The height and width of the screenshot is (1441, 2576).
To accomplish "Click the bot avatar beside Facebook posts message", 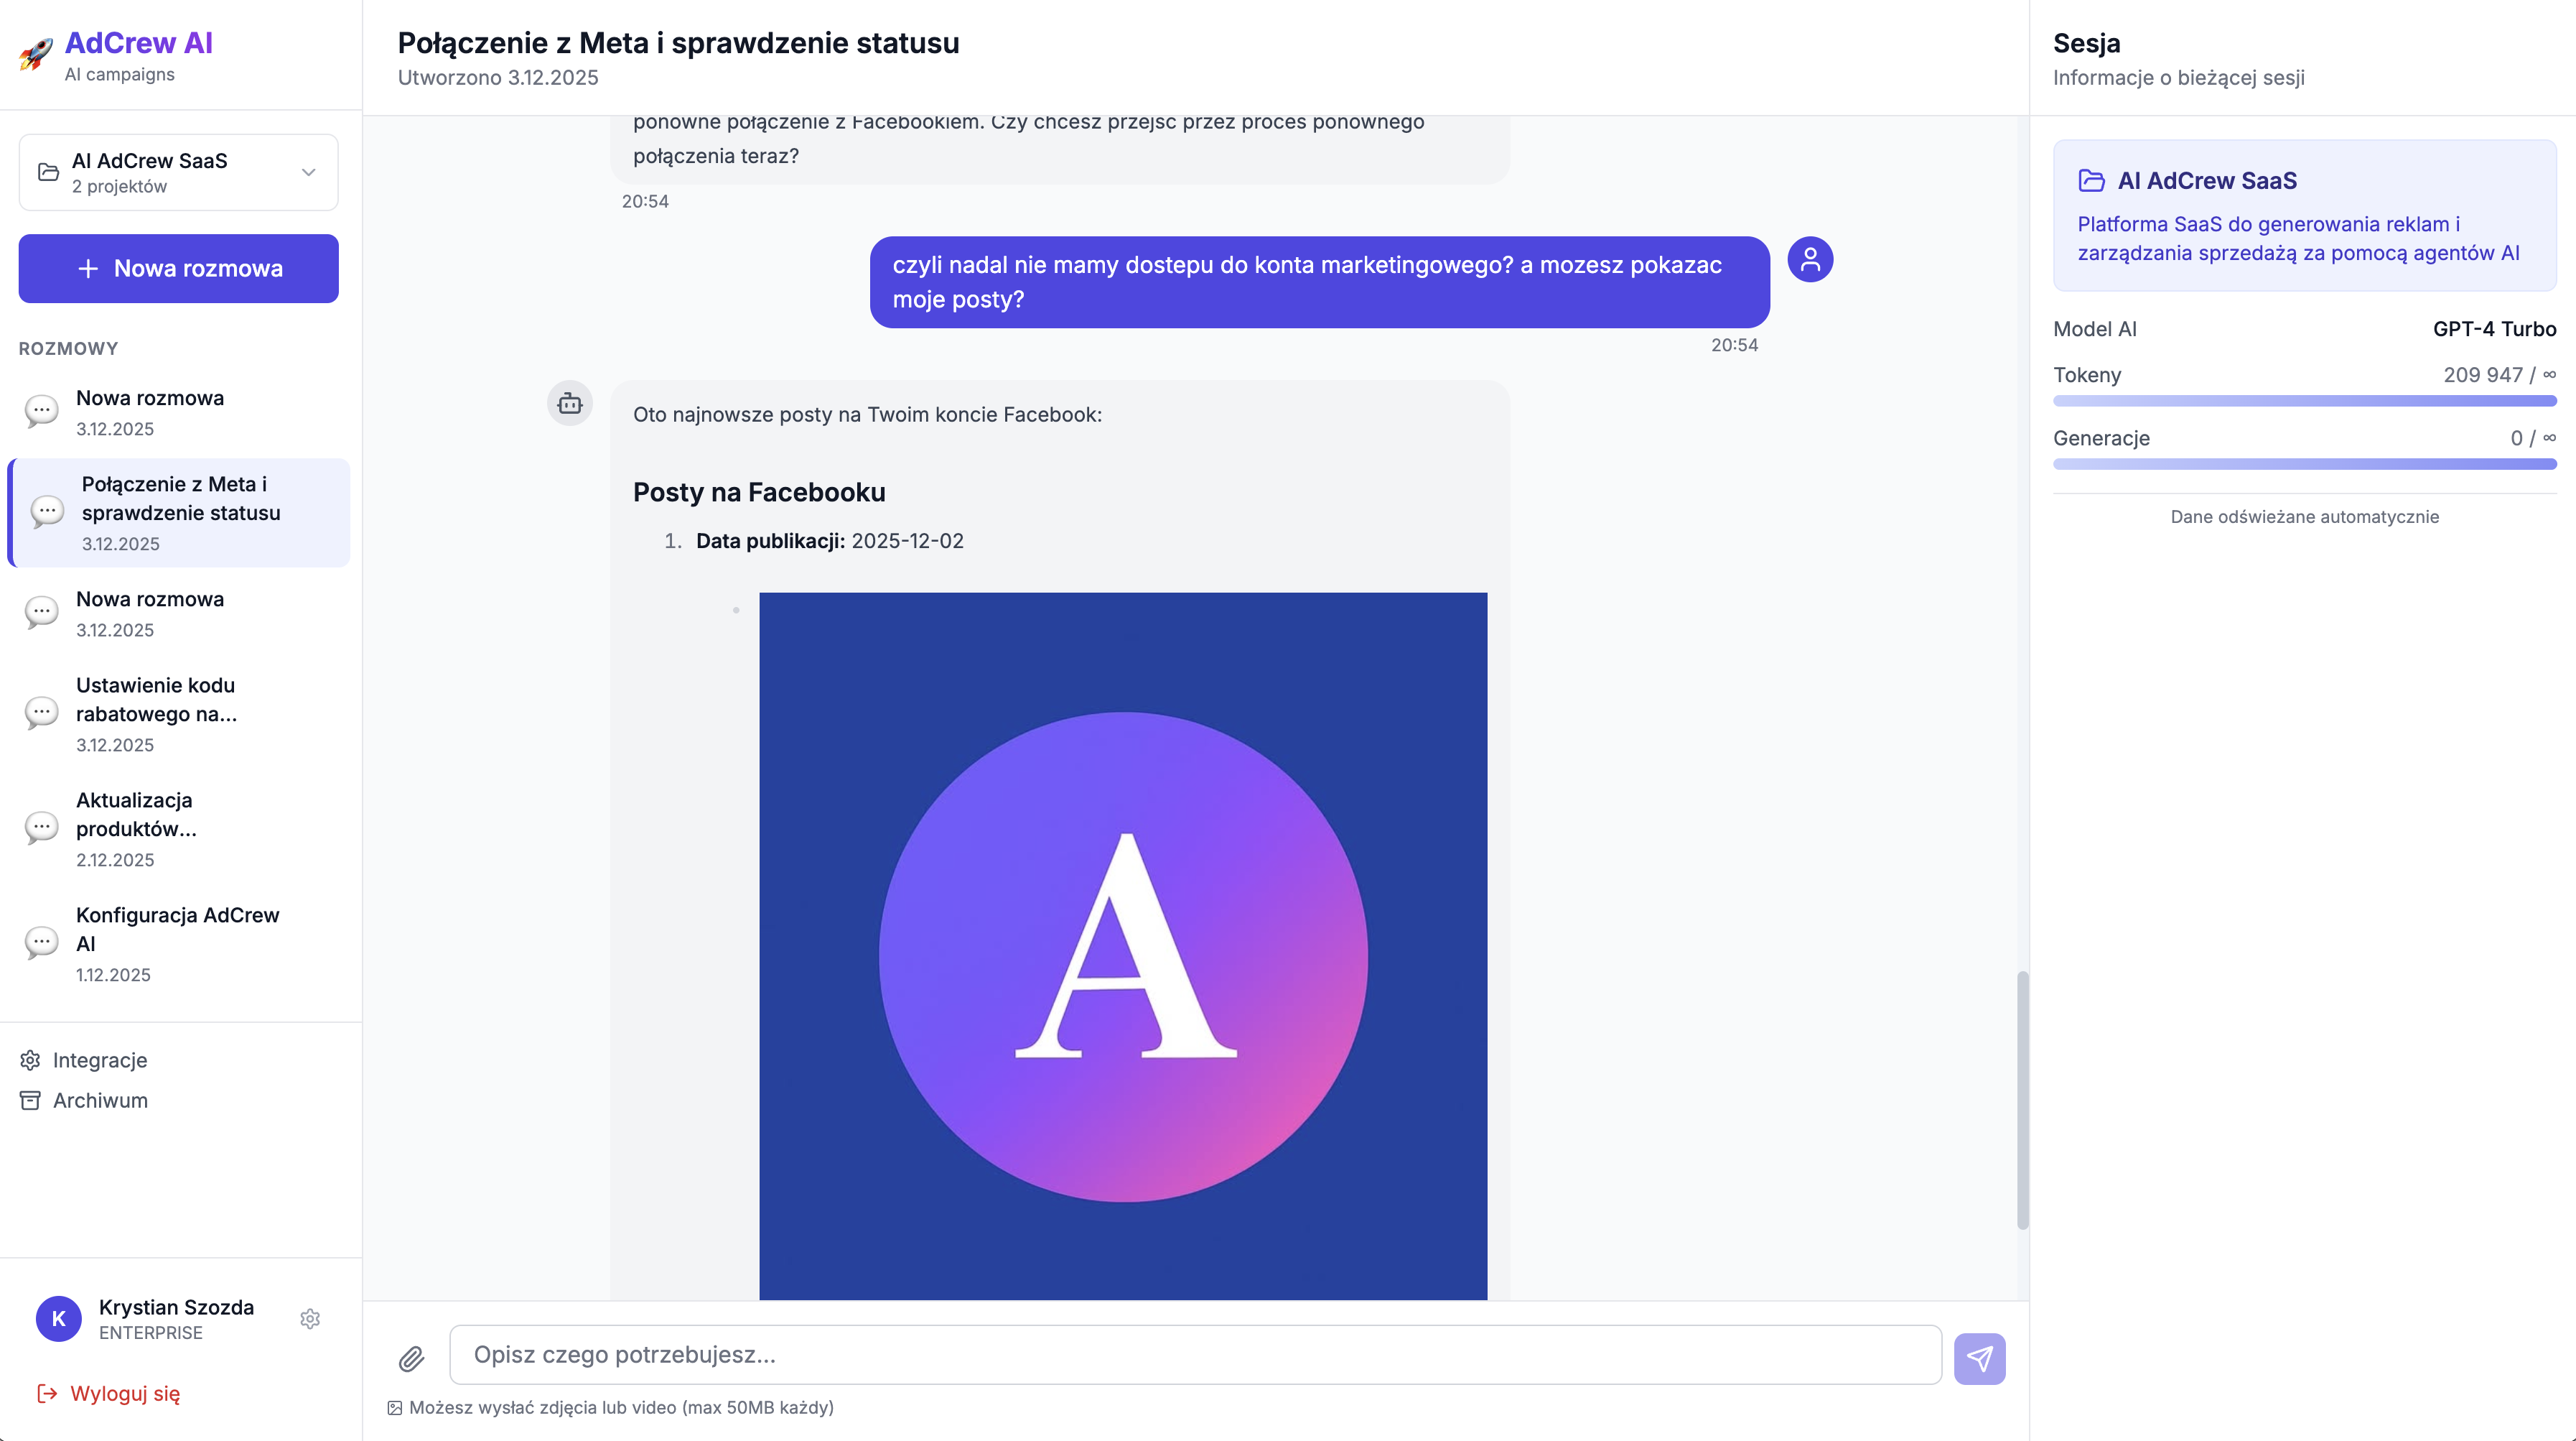I will [569, 403].
